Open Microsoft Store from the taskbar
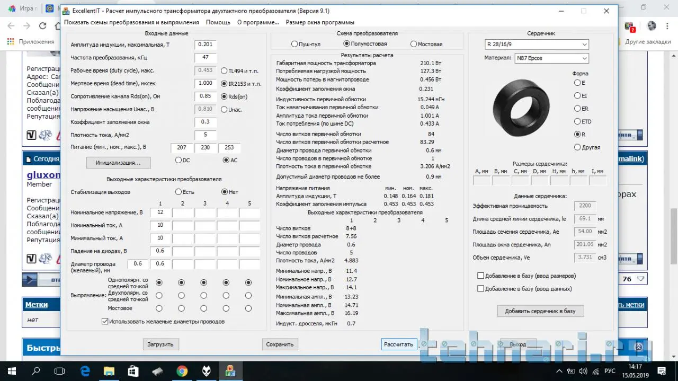This screenshot has width=678, height=381. (133, 371)
